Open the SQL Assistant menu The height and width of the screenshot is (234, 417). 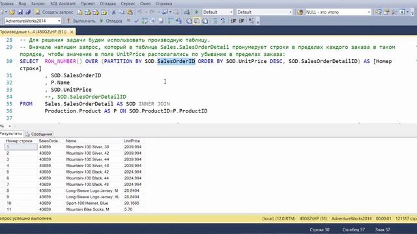click(x=63, y=4)
